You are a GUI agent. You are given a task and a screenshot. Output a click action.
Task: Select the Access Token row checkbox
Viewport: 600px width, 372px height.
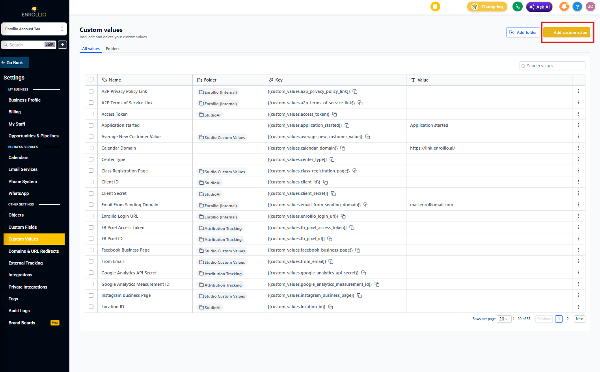[91, 114]
